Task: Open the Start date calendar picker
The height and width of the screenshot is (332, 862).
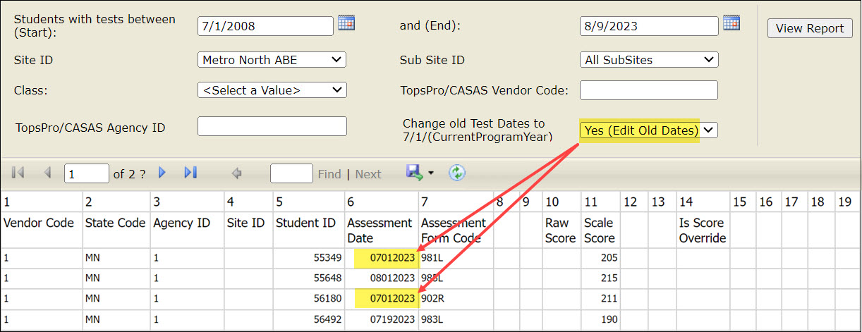Action: click(x=346, y=23)
